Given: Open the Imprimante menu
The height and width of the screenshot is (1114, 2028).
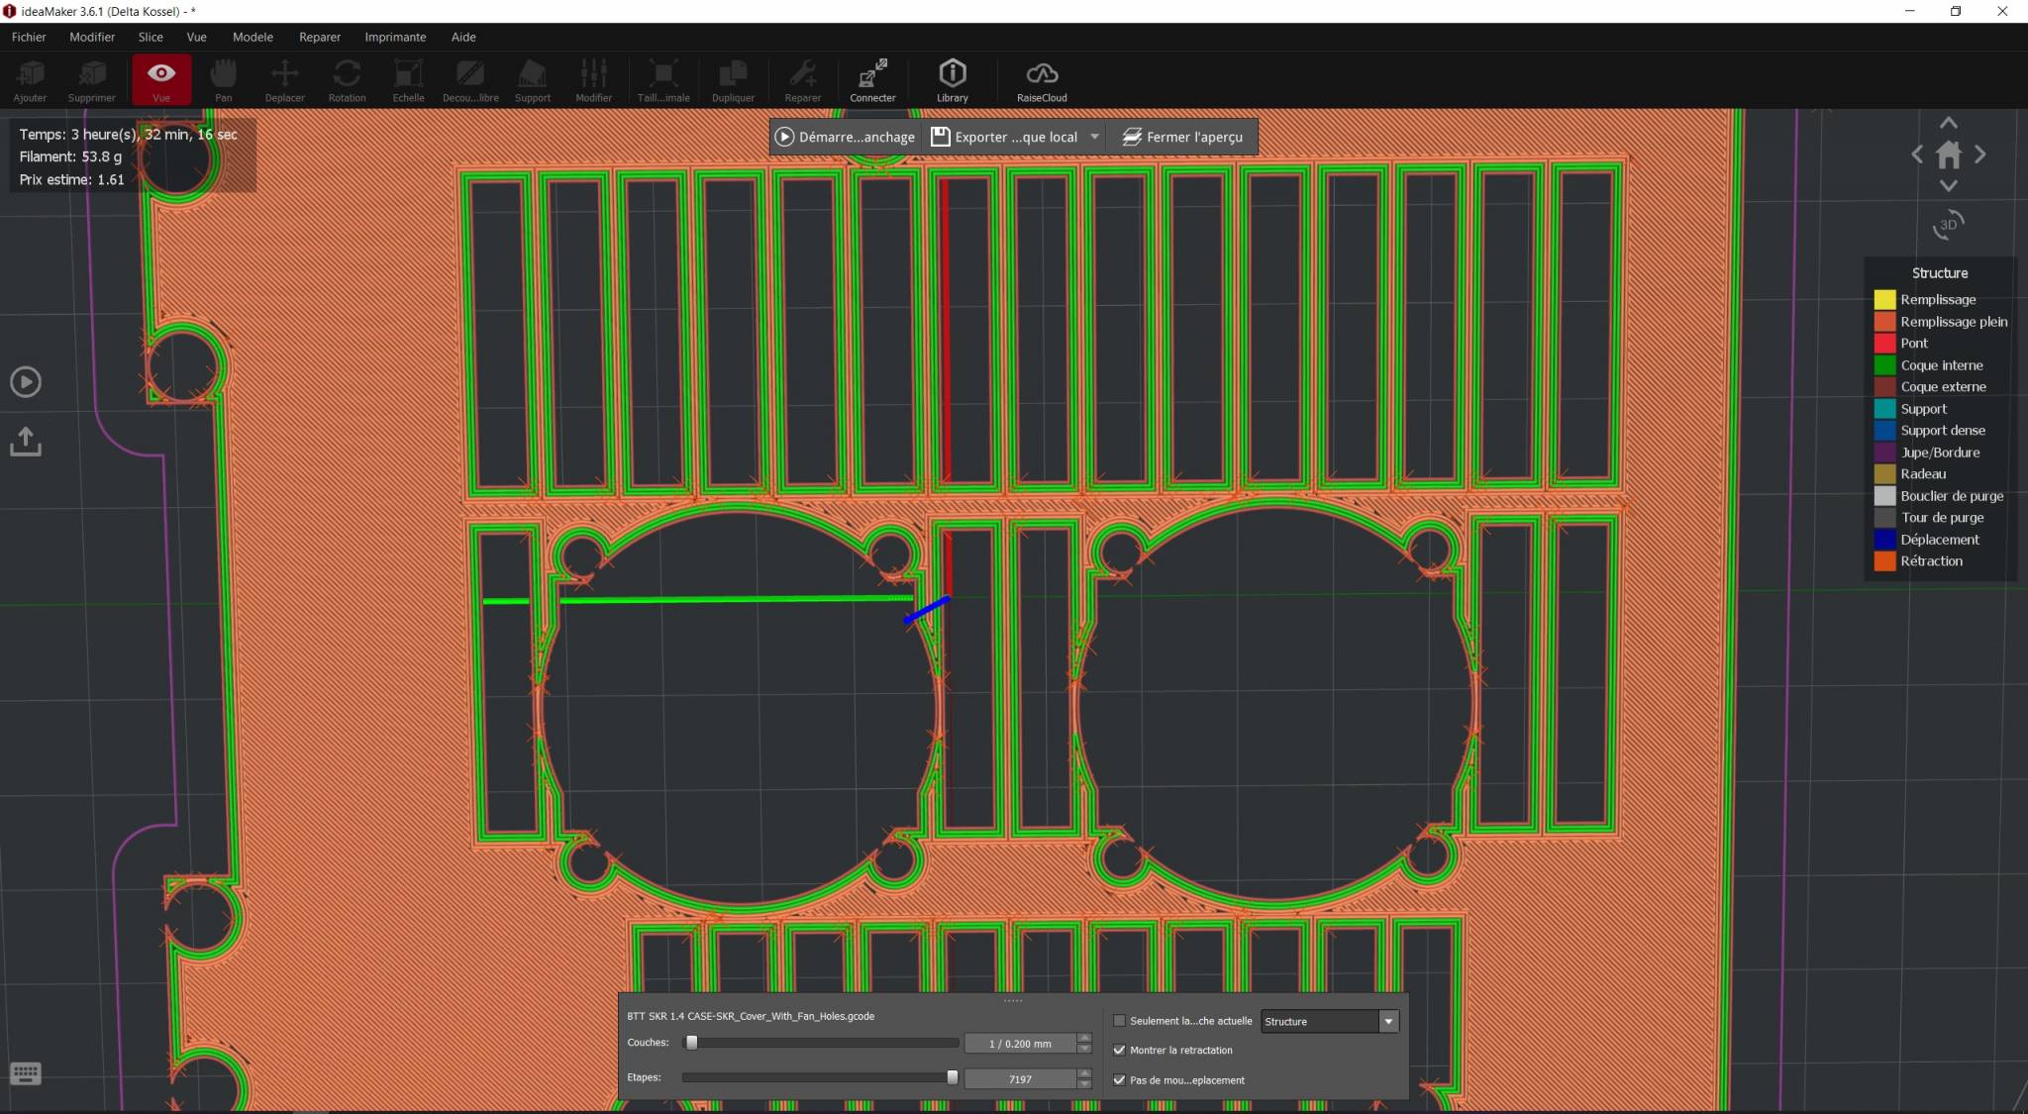Looking at the screenshot, I should click(x=395, y=37).
